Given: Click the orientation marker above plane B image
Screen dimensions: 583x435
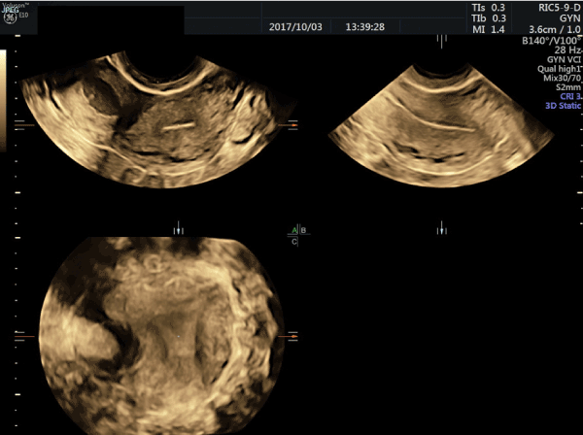Looking at the screenshot, I should coord(442,41).
